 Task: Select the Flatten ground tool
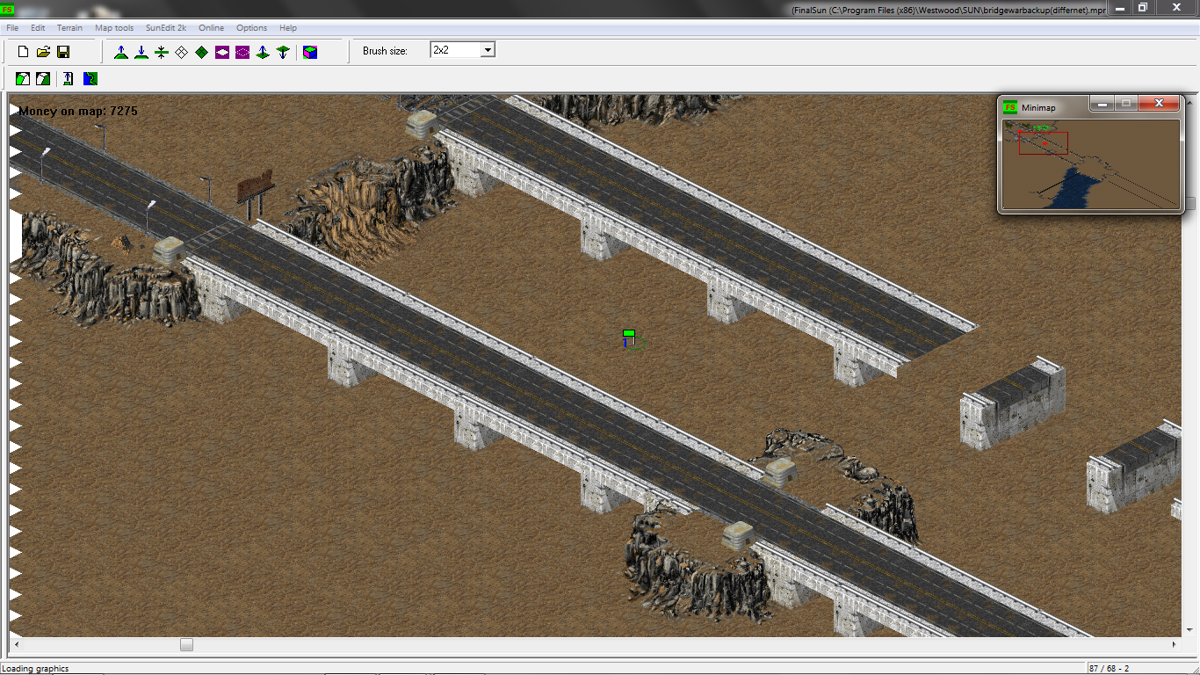click(162, 52)
